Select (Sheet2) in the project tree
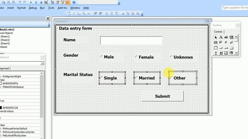Viewport: 248px width, 139px height. point(5,40)
